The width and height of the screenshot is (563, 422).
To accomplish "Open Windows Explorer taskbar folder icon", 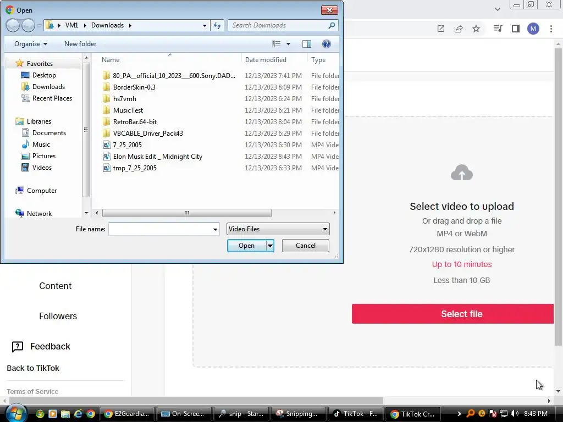I will pos(65,414).
